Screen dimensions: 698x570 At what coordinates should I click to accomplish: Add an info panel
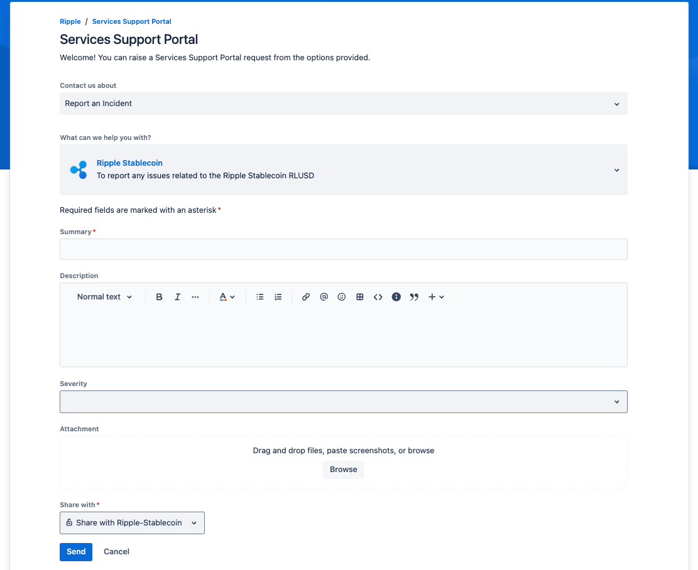tap(396, 297)
